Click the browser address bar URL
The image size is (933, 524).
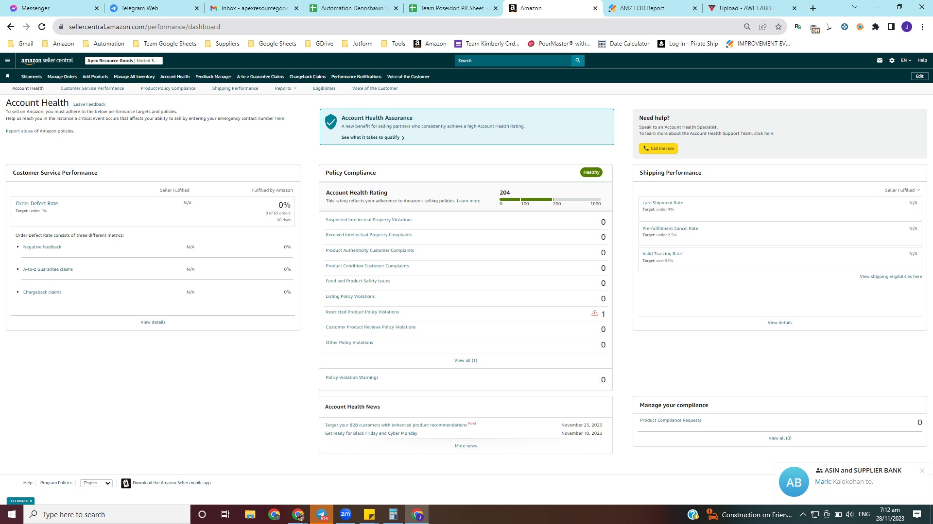click(144, 27)
